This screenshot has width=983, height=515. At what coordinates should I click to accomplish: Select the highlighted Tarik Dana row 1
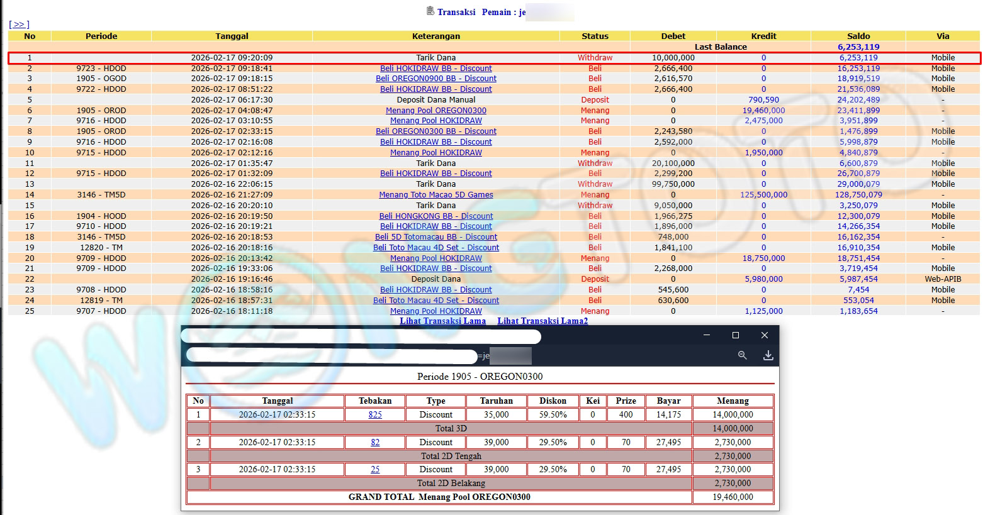coord(435,58)
